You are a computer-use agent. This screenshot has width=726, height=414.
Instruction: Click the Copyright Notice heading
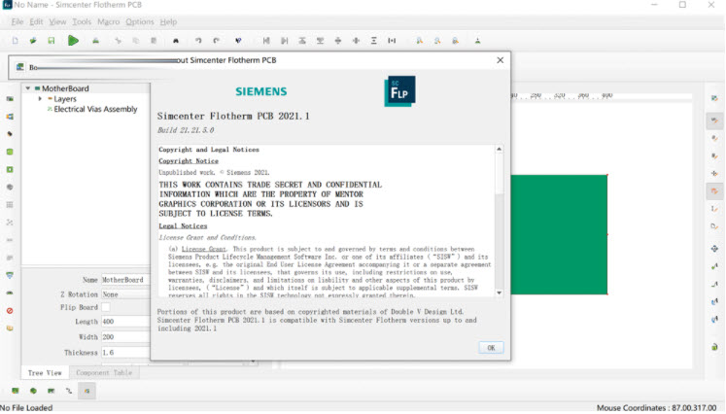pos(189,161)
